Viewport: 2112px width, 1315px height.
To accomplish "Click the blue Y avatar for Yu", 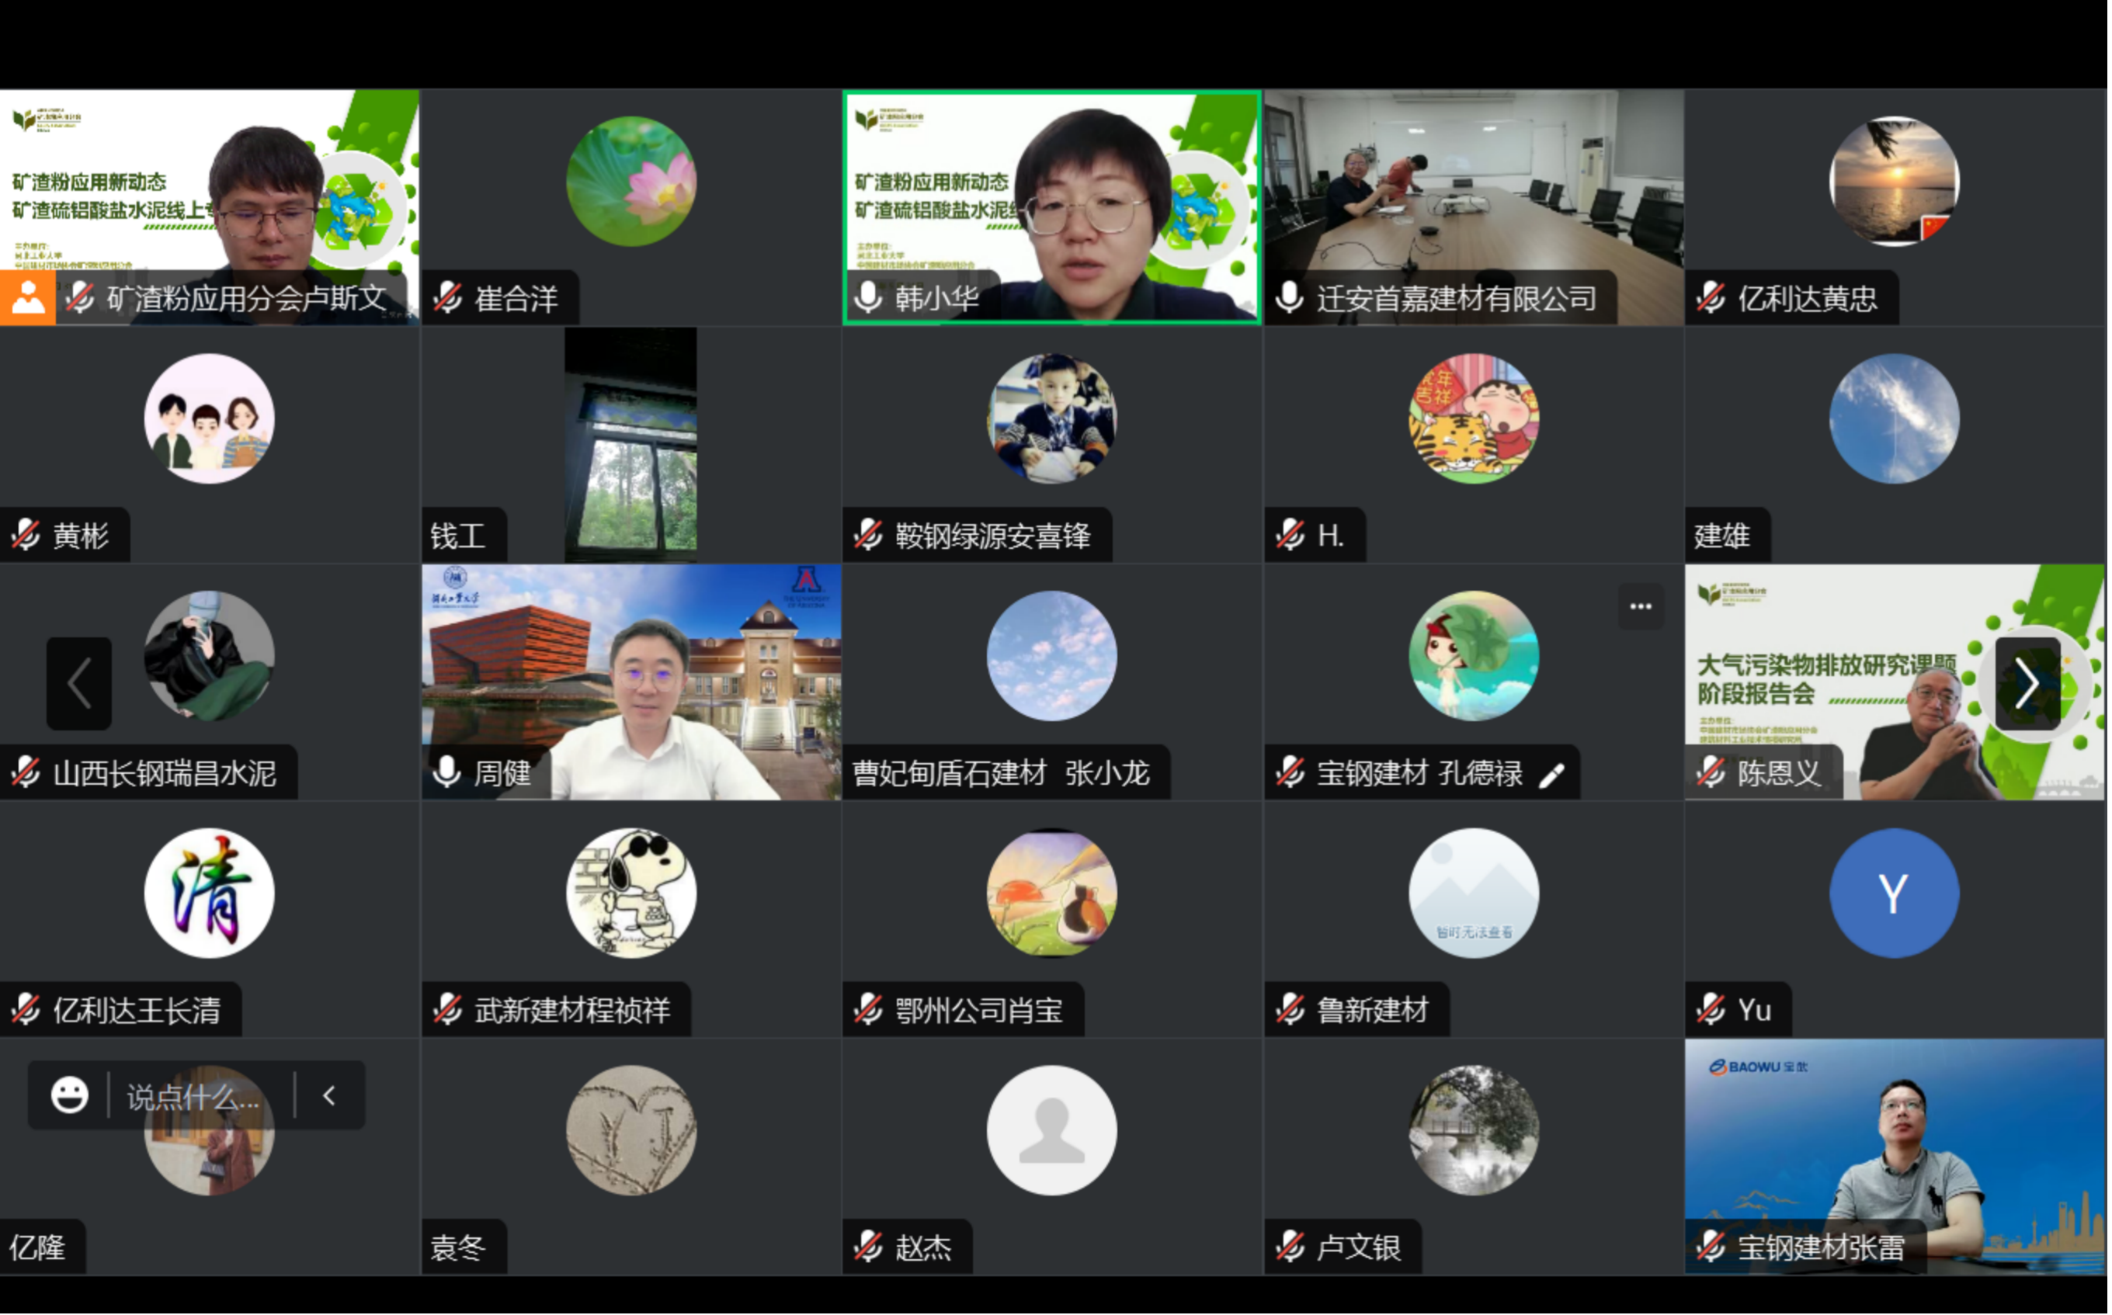I will tap(1894, 893).
